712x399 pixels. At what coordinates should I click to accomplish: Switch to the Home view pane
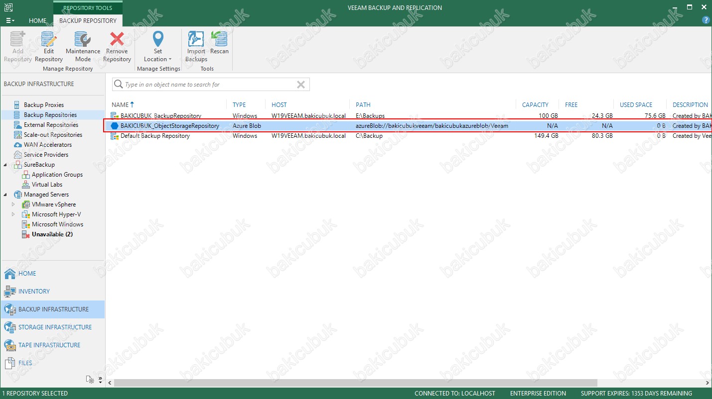pos(53,274)
